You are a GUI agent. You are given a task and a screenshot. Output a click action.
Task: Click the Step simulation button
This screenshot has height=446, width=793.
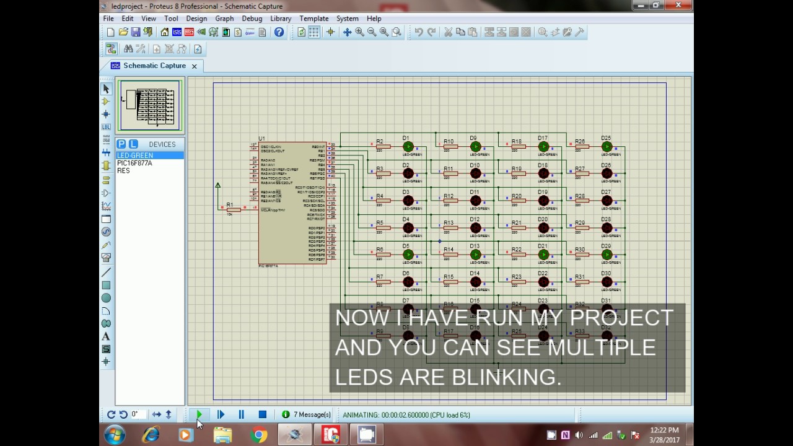(221, 414)
